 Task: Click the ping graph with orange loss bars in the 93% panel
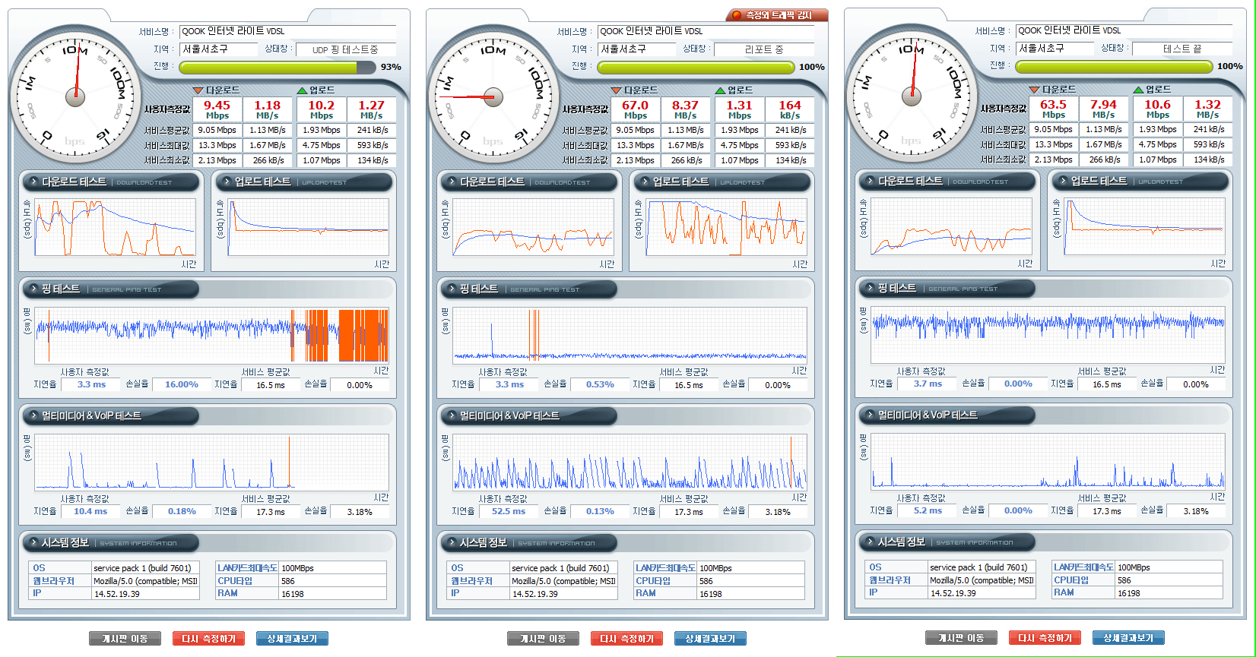pyautogui.click(x=211, y=335)
